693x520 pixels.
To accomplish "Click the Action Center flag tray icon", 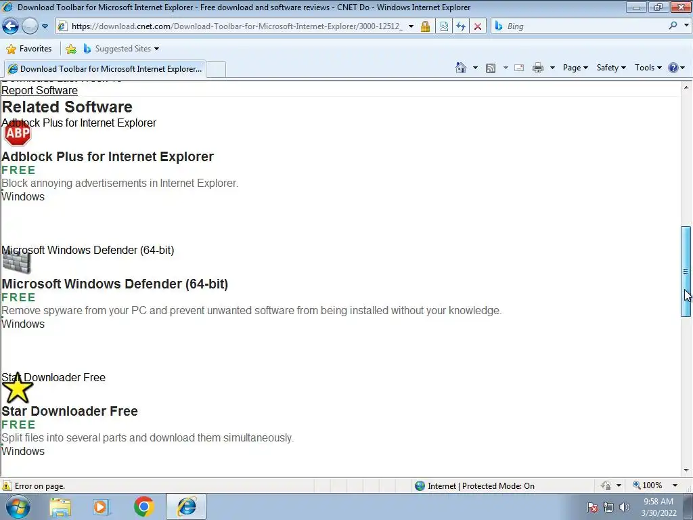I will [592, 508].
